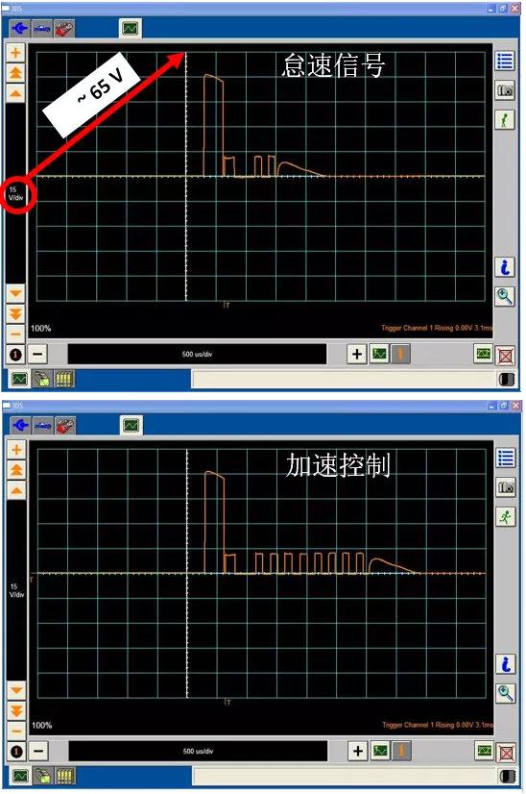
Task: Click the green running man icon in 加速控制 window
Action: (x=505, y=517)
